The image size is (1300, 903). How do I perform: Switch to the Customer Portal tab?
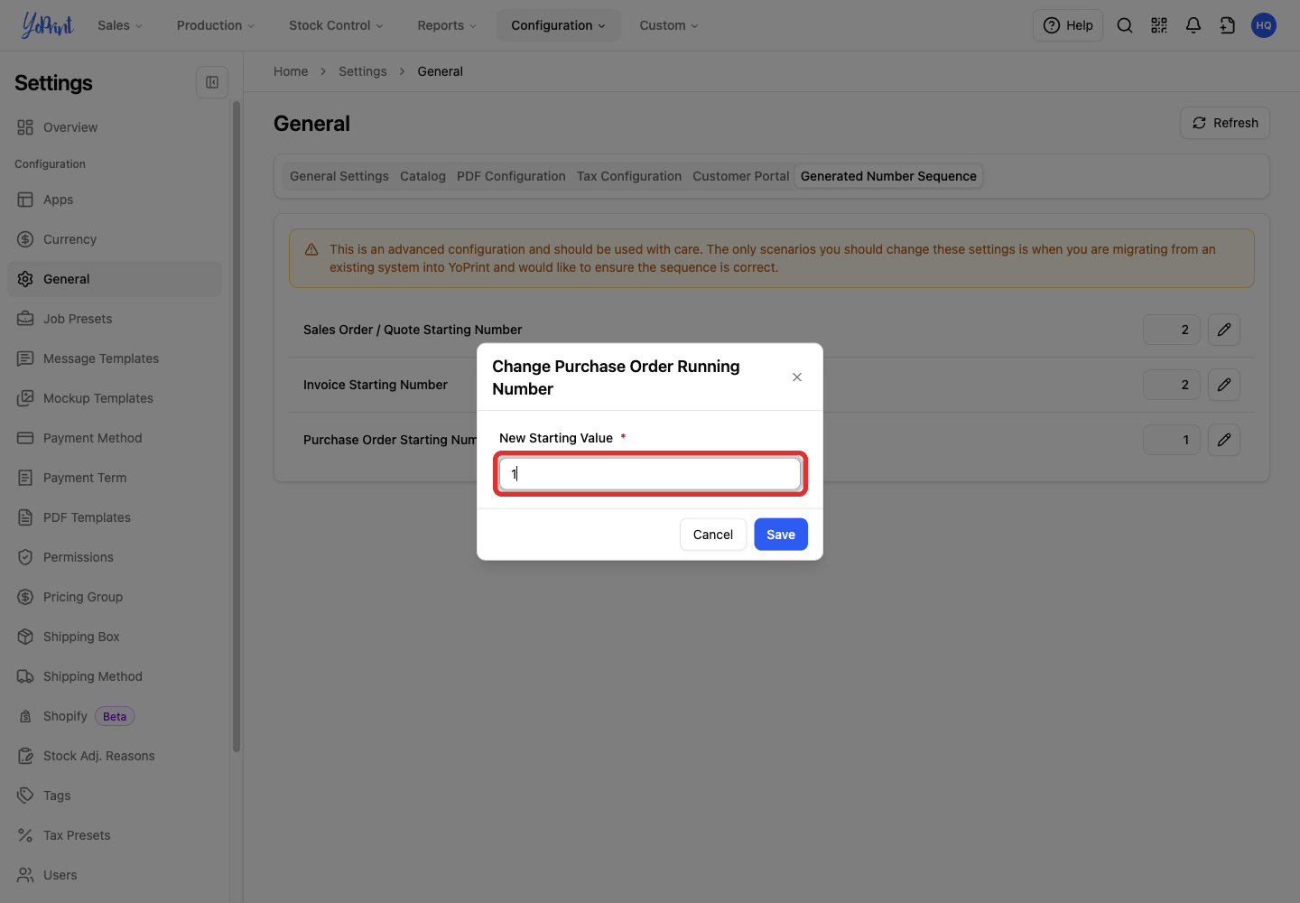tap(741, 176)
